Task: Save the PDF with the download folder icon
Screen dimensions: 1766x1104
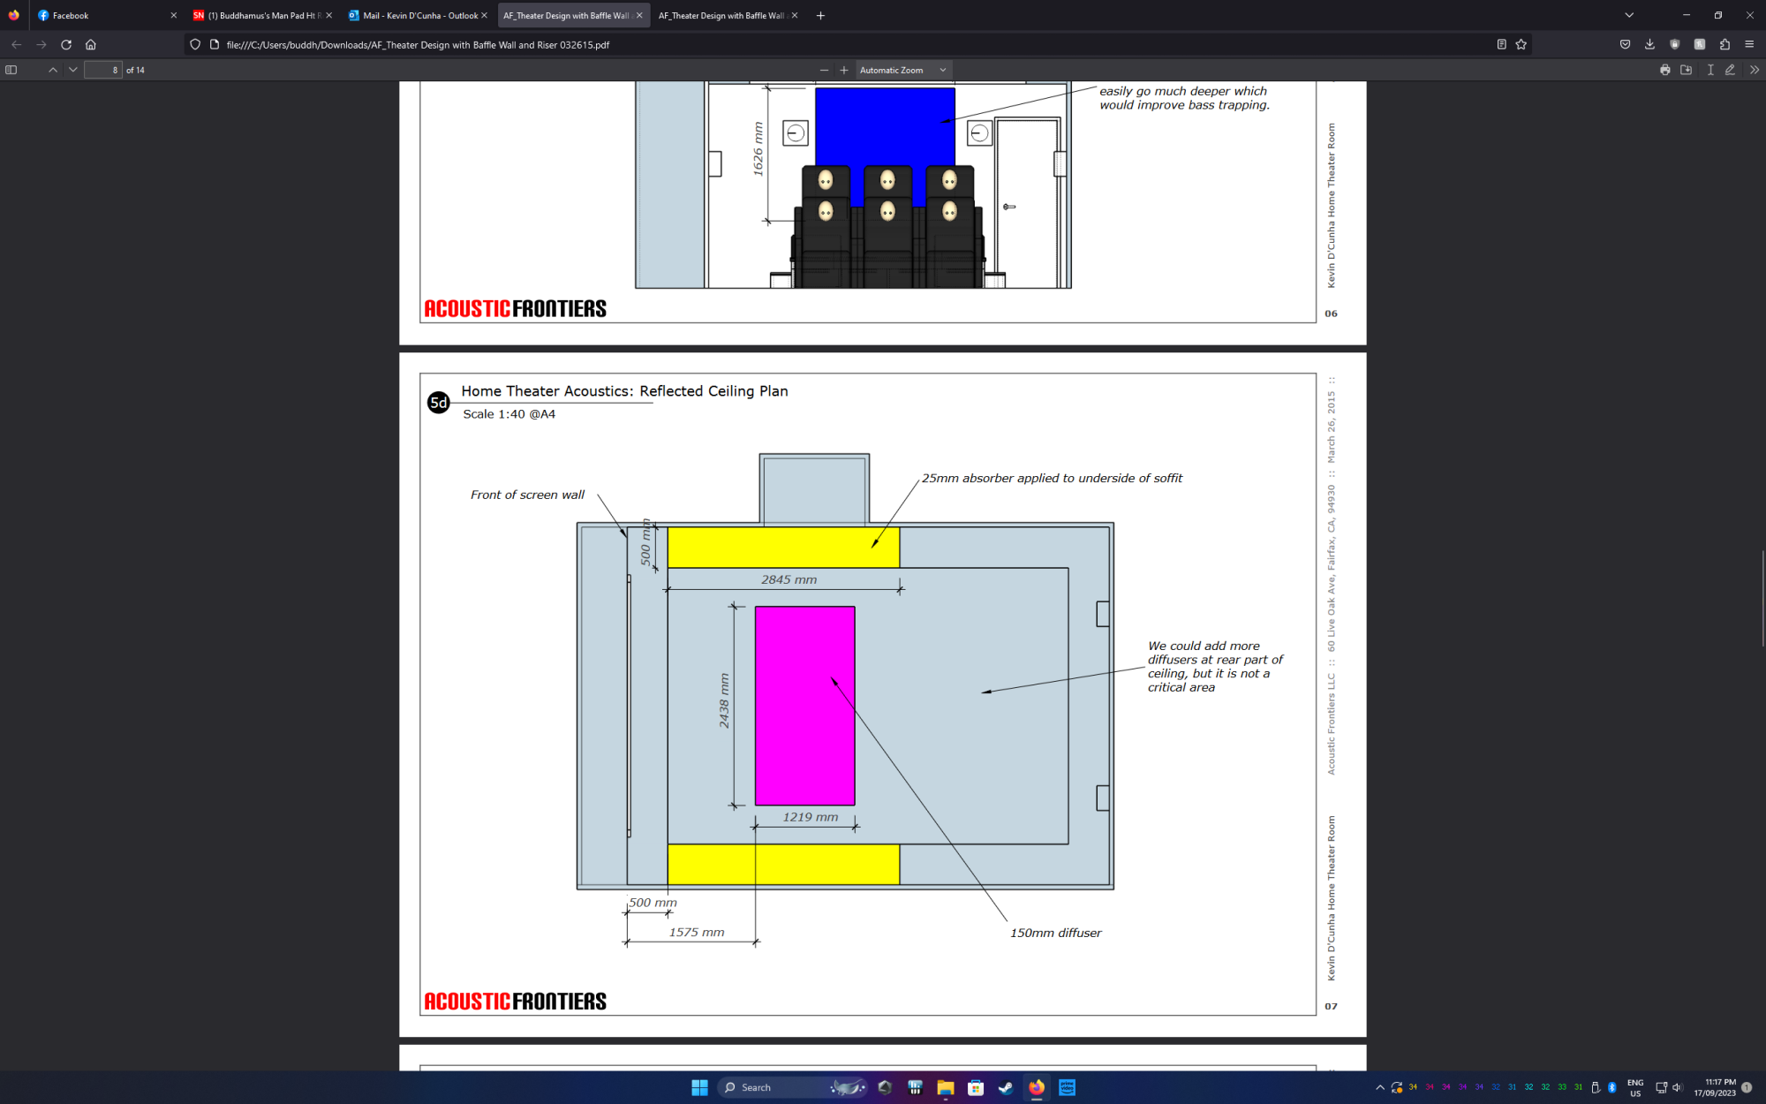Action: coord(1686,70)
